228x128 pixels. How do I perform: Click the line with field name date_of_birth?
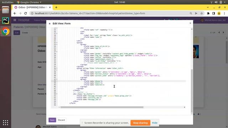(97, 46)
